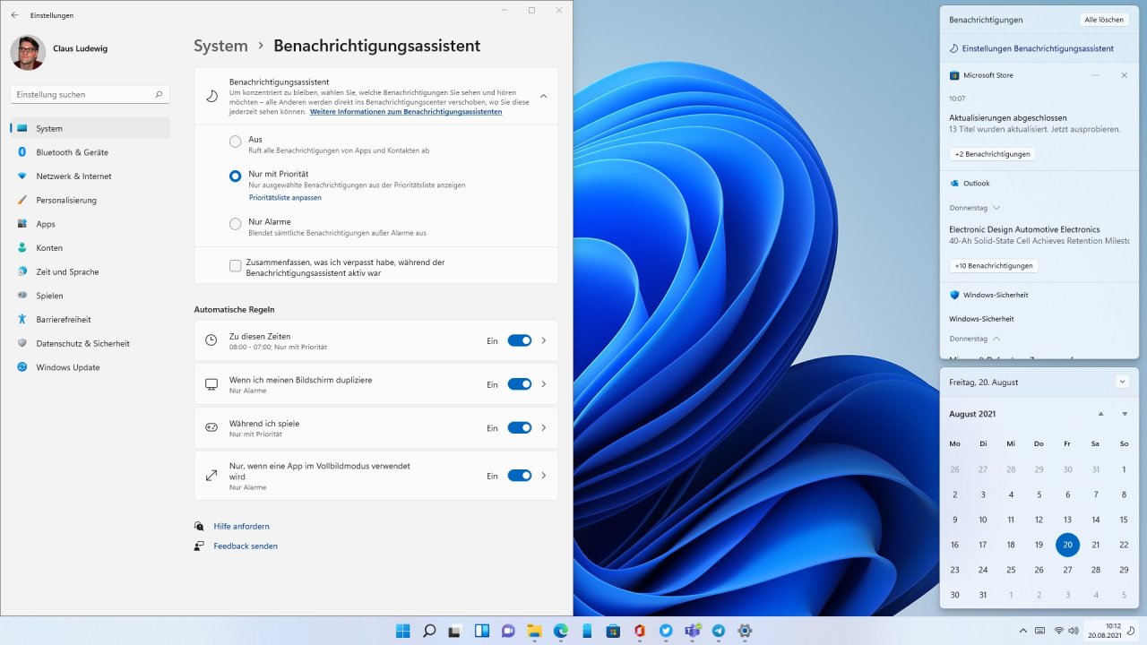
Task: Click '+10 Benachrichtigungen' button
Action: tap(994, 266)
